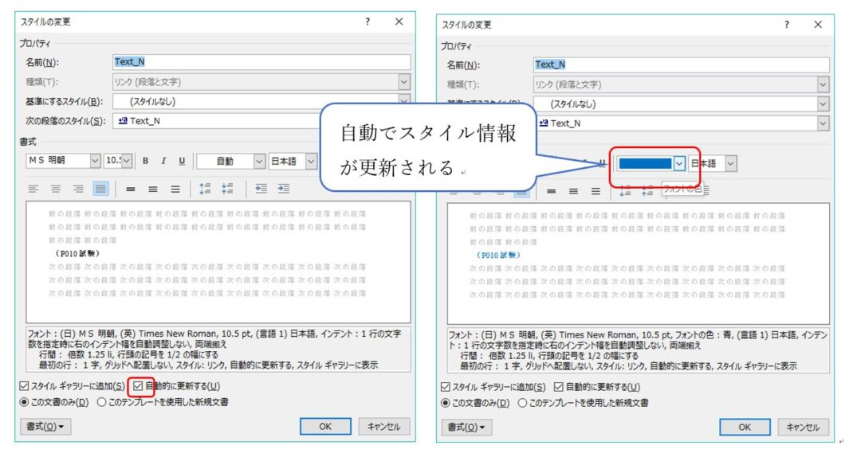Click OK in the left dialog
The image size is (861, 461).
tap(325, 427)
